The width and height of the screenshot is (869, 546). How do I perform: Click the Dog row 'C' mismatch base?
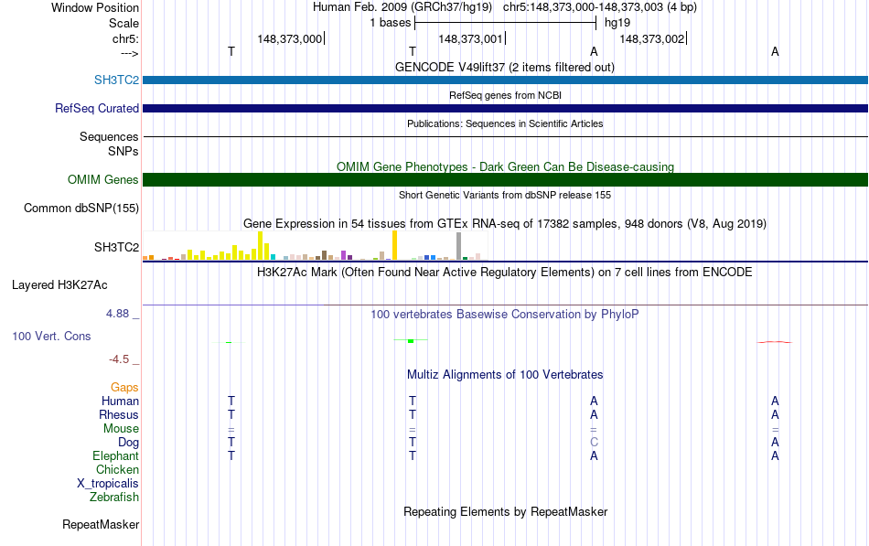tap(594, 443)
